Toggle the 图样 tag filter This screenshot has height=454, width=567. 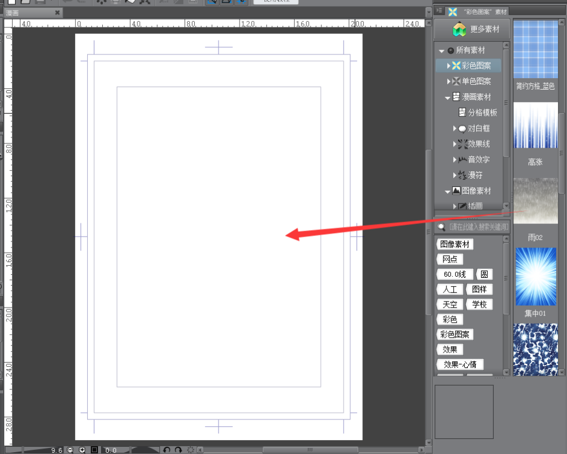(x=479, y=289)
